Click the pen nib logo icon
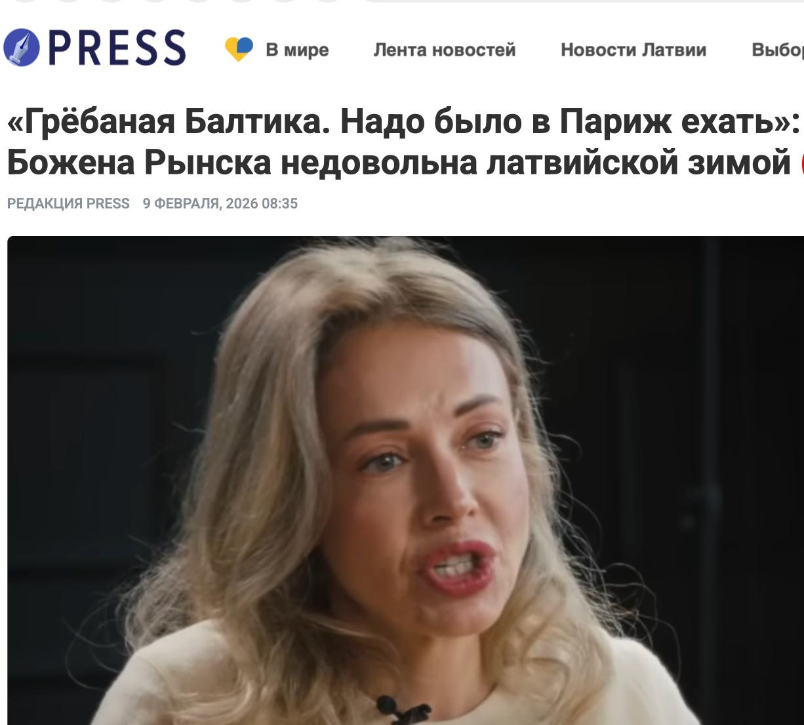The width and height of the screenshot is (804, 725). 22,48
